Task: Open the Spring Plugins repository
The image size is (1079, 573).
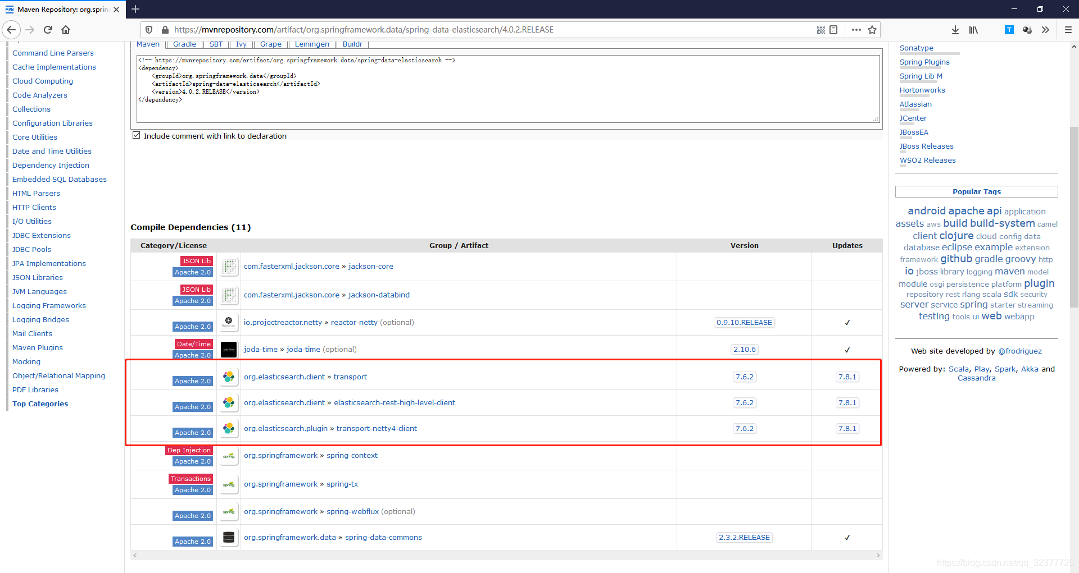Action: [x=924, y=62]
